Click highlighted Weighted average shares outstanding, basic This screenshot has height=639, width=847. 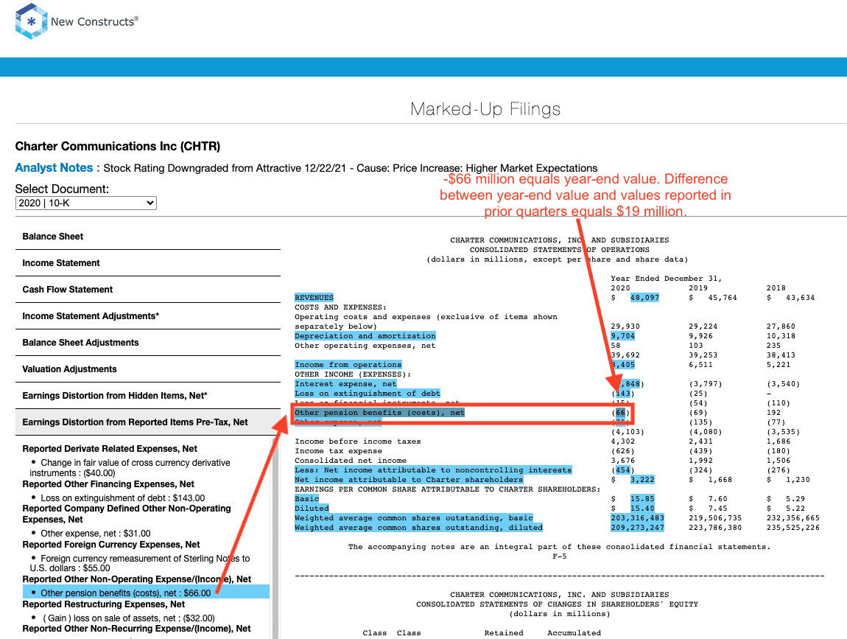[x=414, y=518]
